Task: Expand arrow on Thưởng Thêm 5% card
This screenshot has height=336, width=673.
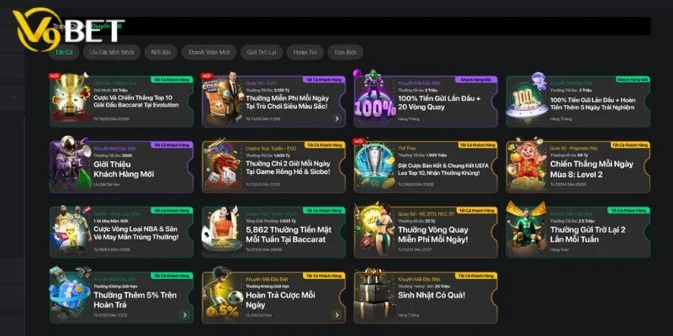Action: tap(184, 315)
